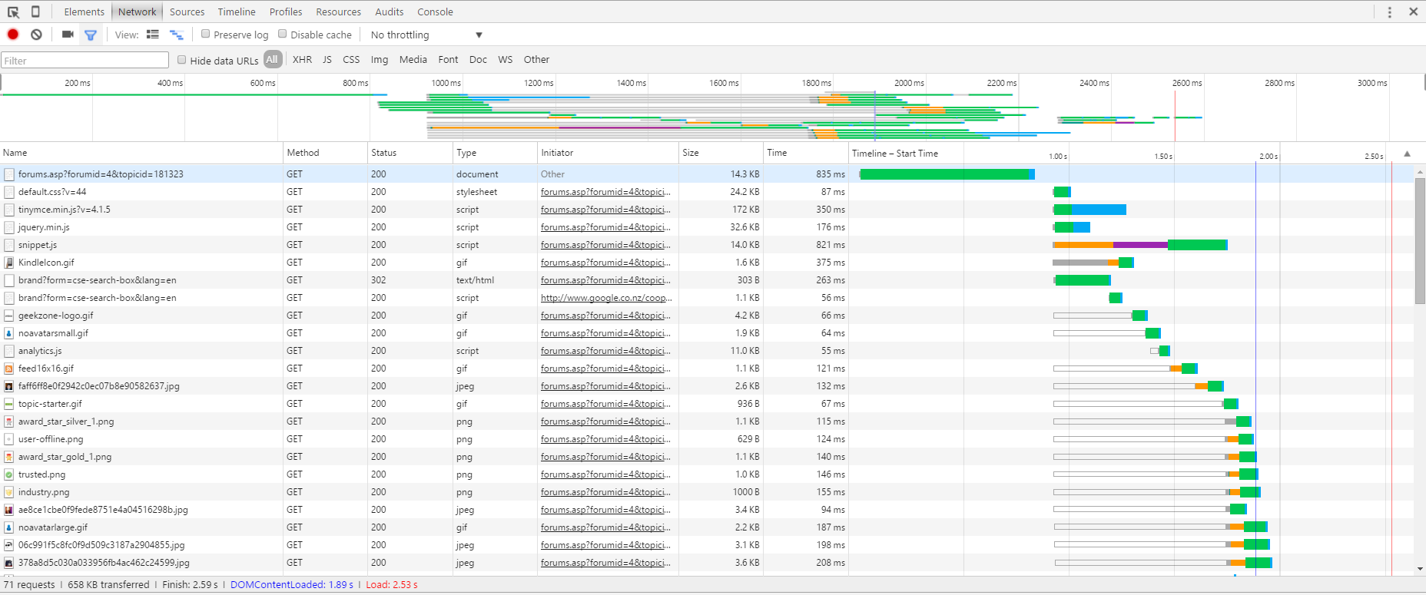Viewport: 1426px width, 595px height.
Task: Open initiator link for default.css?v=44
Action: [x=605, y=192]
